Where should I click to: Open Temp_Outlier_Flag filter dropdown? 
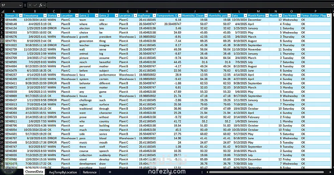[x=328, y=16]
